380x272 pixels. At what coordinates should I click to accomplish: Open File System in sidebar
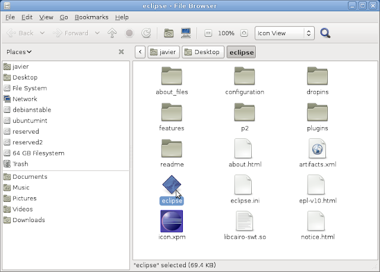click(x=65, y=88)
